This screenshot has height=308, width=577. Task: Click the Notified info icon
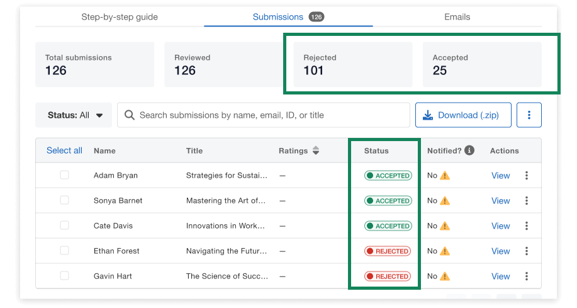pyautogui.click(x=469, y=151)
